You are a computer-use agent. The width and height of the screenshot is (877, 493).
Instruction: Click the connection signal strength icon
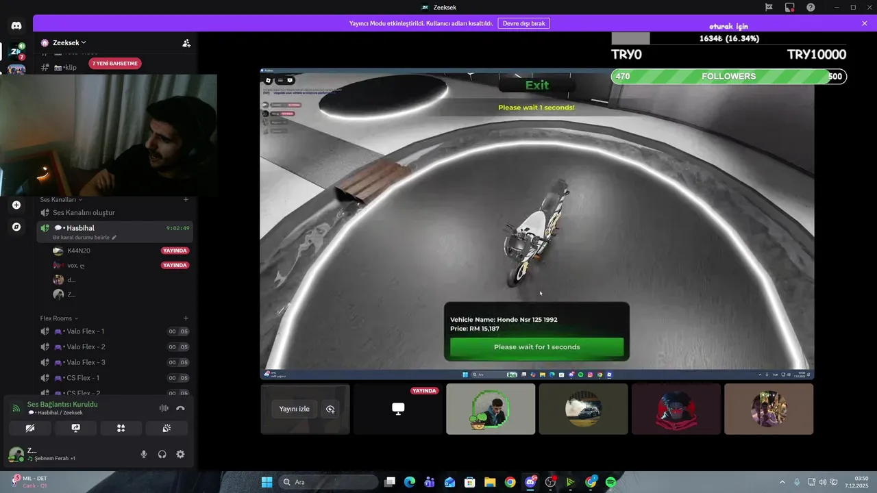[x=16, y=408]
